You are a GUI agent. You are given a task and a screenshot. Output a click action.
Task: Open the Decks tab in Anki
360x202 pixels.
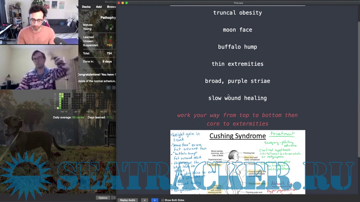pyautogui.click(x=86, y=7)
